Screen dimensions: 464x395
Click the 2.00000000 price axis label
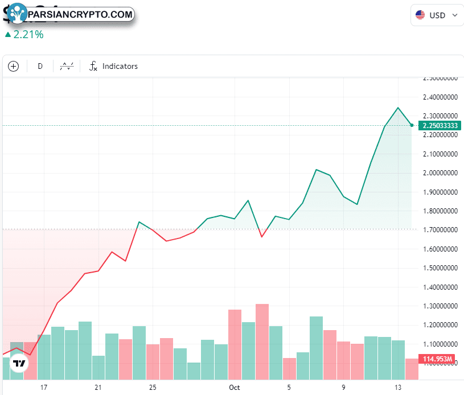[x=440, y=173]
